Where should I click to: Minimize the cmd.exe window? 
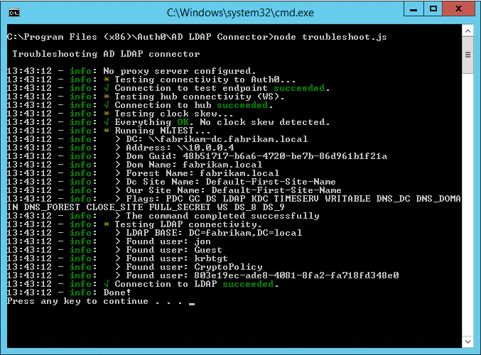(414, 9)
